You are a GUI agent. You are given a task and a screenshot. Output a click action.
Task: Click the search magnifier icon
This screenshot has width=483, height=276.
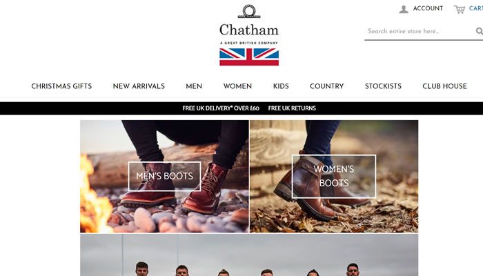(x=480, y=31)
